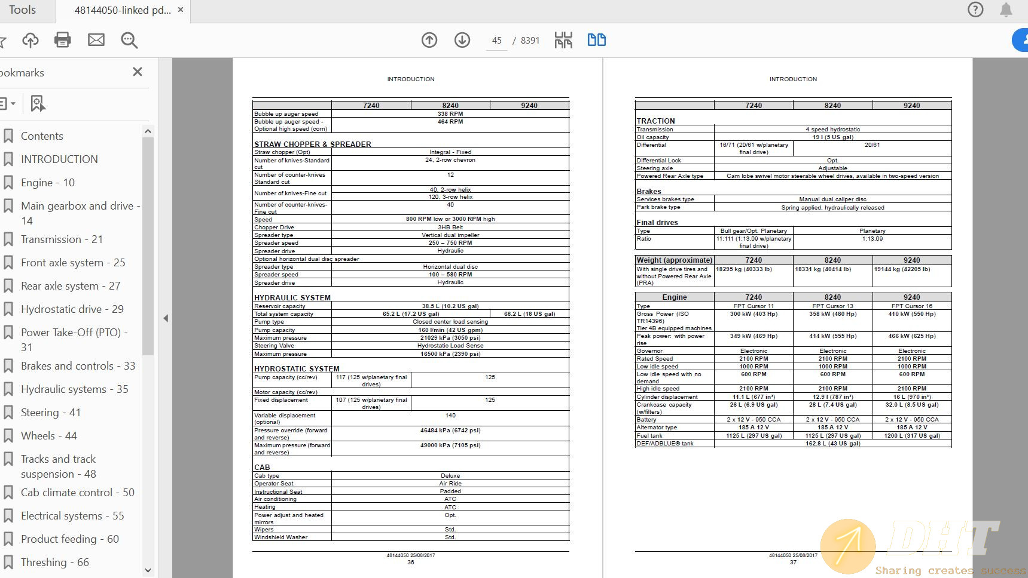Image resolution: width=1028 pixels, height=578 pixels.
Task: Open Front axle system - 25 bookmark
Action: click(73, 263)
